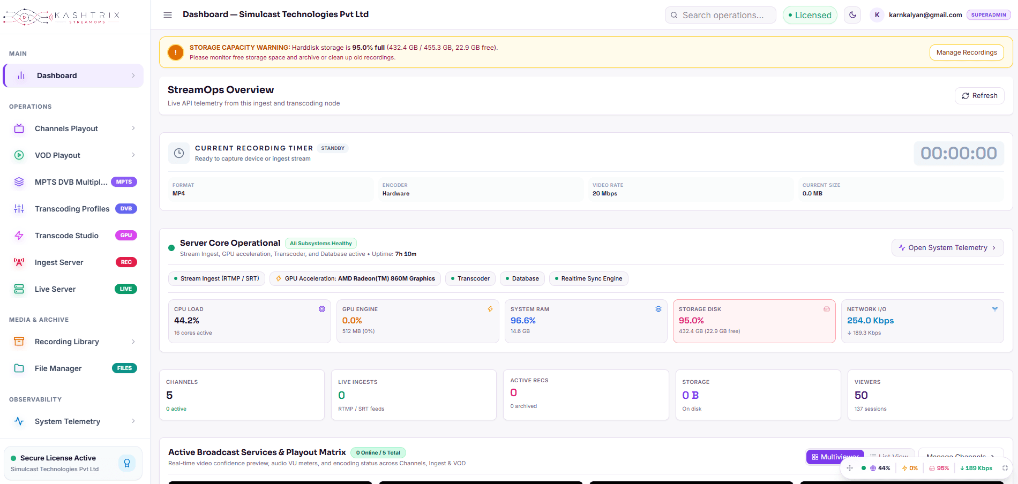Viewport: 1018px width, 484px height.
Task: Click the floating widget CPU 44% indicator
Action: (x=880, y=468)
